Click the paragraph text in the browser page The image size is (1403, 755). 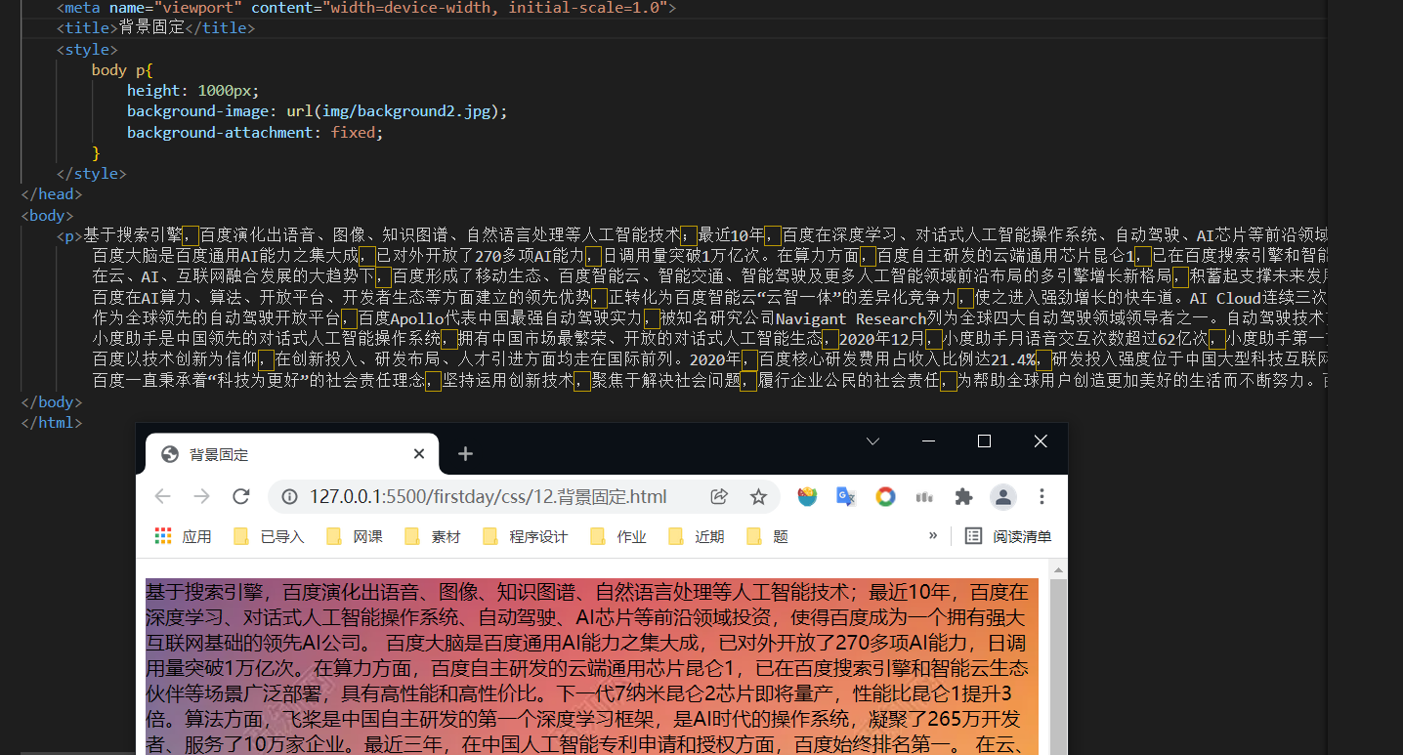pyautogui.click(x=591, y=668)
